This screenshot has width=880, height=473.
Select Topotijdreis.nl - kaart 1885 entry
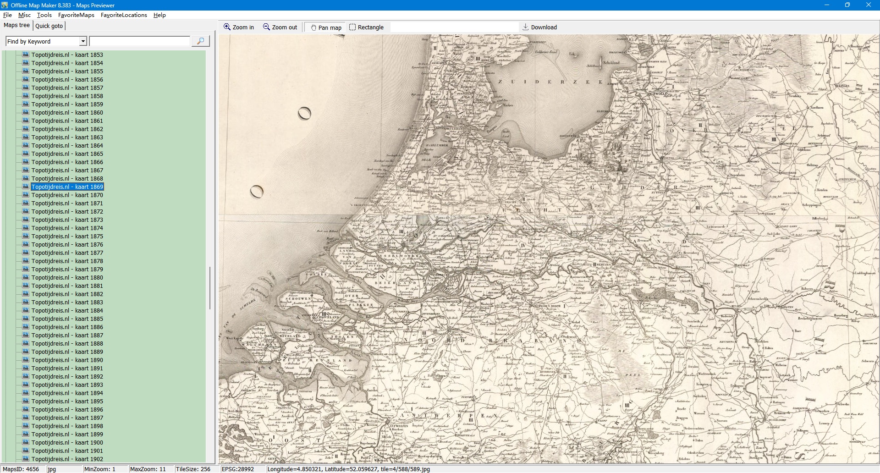point(67,319)
